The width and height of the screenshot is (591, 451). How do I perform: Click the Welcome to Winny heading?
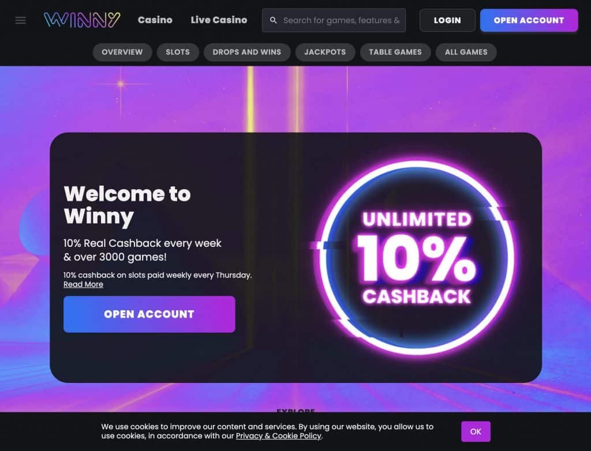128,205
